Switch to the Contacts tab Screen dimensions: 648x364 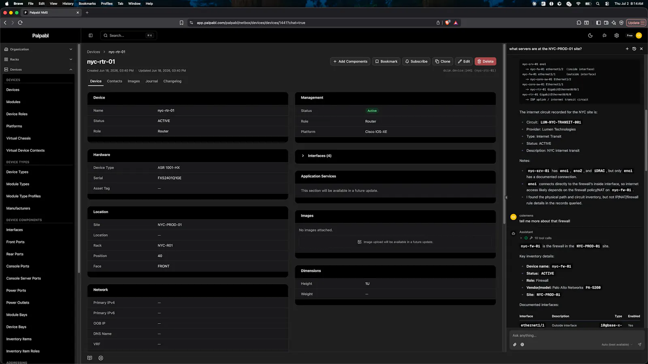(115, 81)
